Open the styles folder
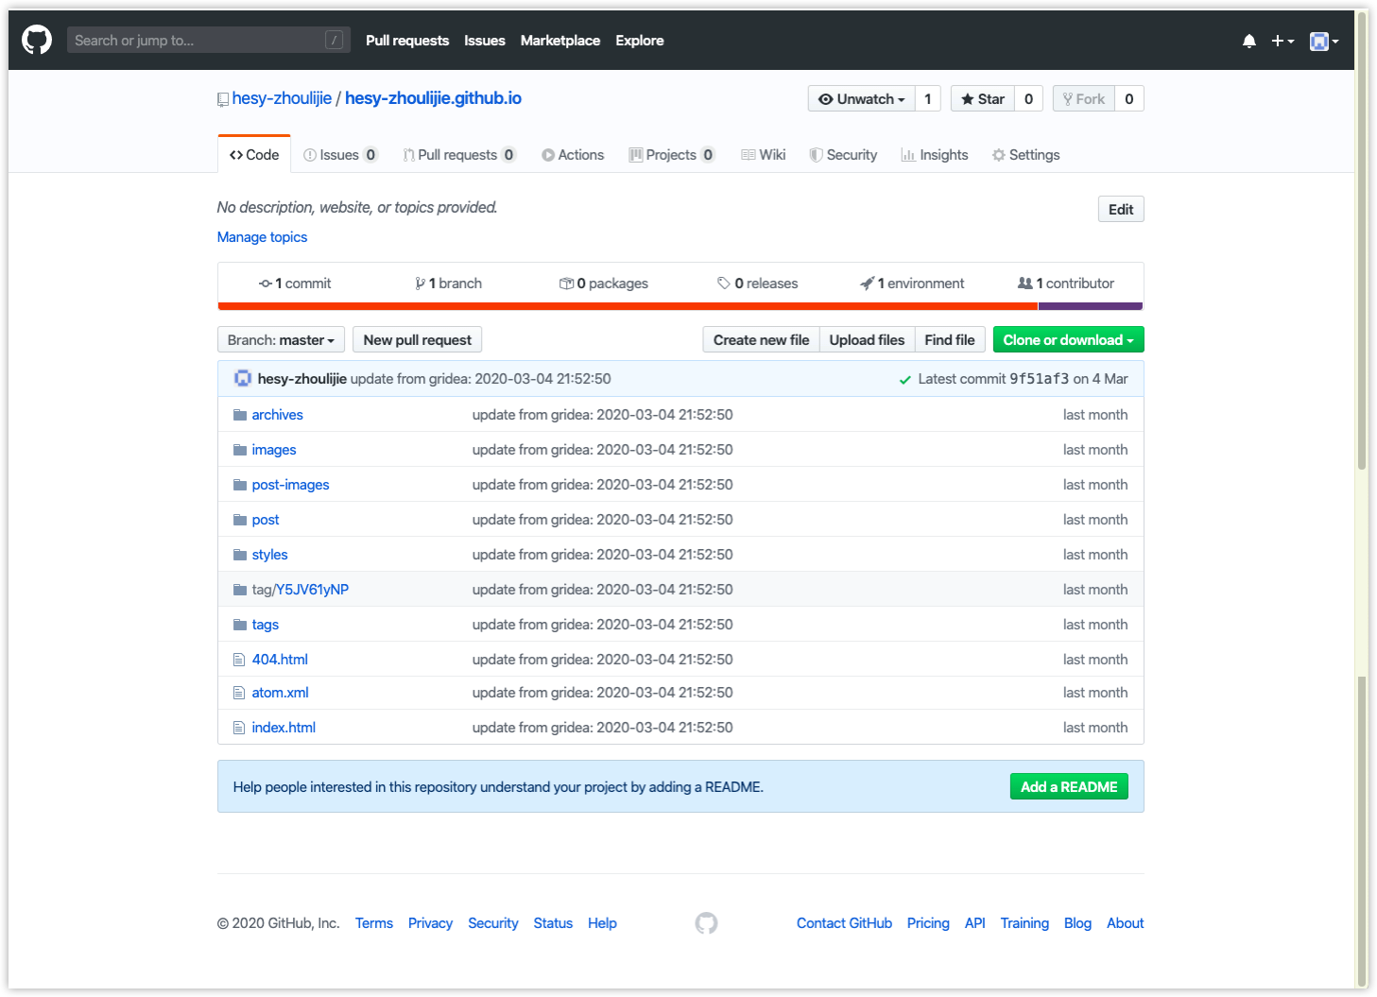This screenshot has width=1377, height=997. pyautogui.click(x=269, y=555)
